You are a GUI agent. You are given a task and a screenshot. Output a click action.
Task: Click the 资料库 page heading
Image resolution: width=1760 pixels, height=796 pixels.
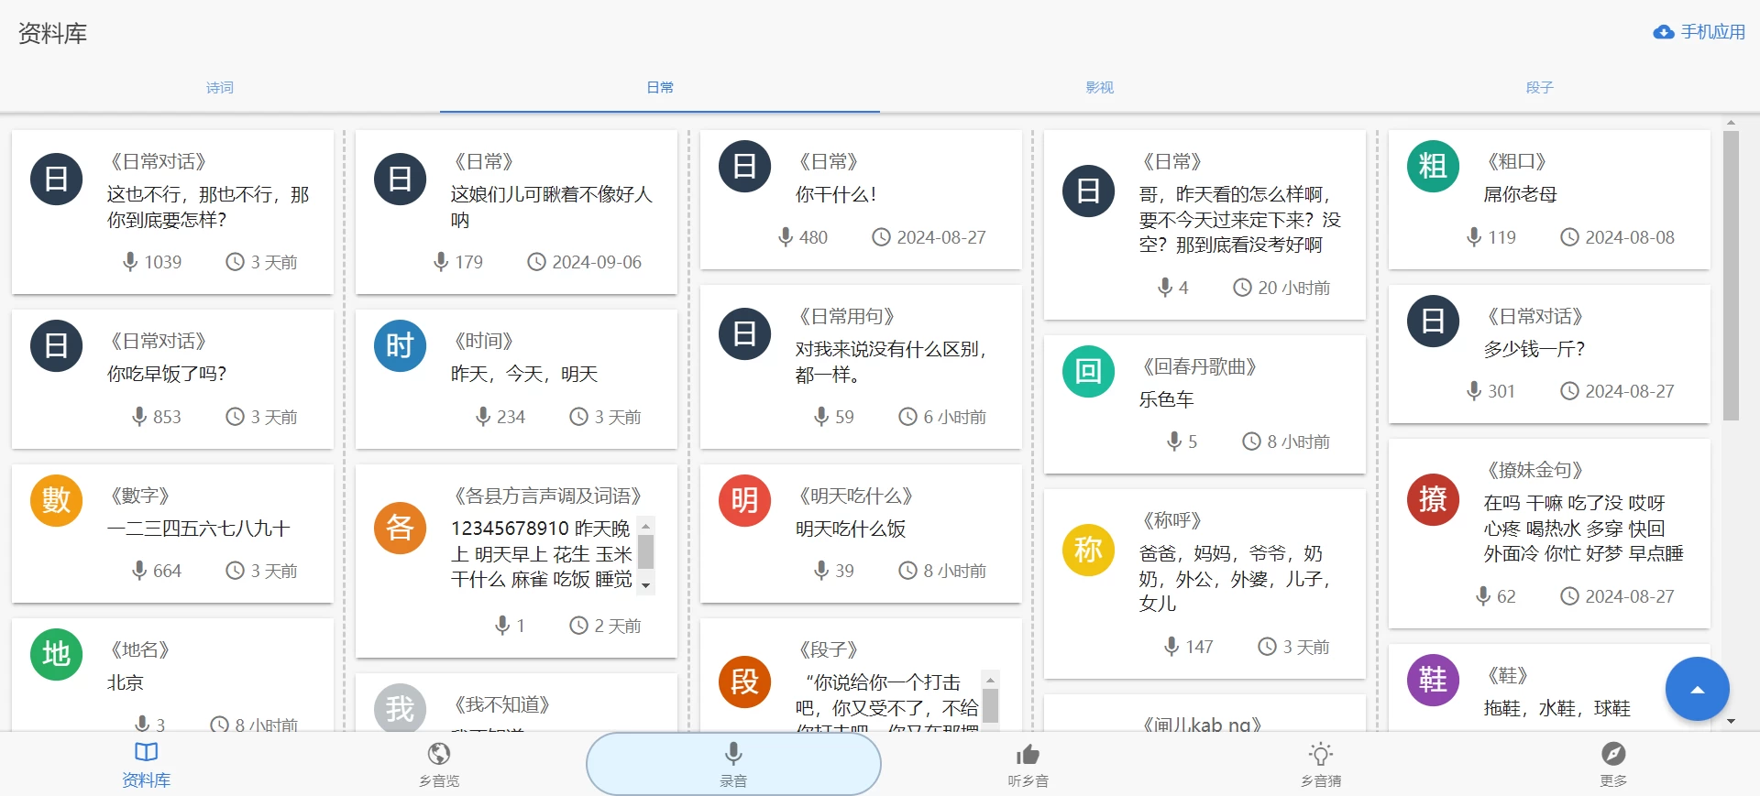pos(52,34)
